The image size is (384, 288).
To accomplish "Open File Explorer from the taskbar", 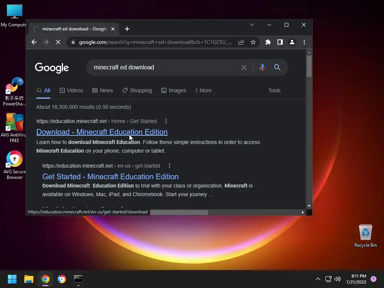I will point(28,279).
